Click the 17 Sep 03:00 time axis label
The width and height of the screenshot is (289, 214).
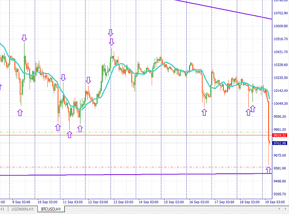224,202
